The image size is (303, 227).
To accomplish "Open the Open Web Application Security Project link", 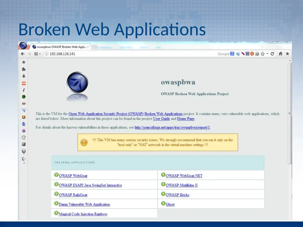I will (106, 114).
